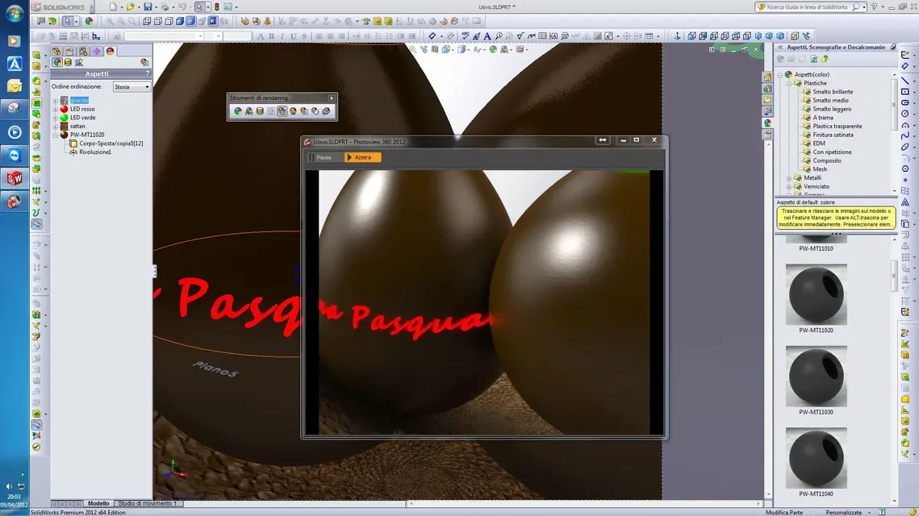This screenshot has width=919, height=516.
Task: Click the Open file folder icon
Action: click(x=130, y=7)
